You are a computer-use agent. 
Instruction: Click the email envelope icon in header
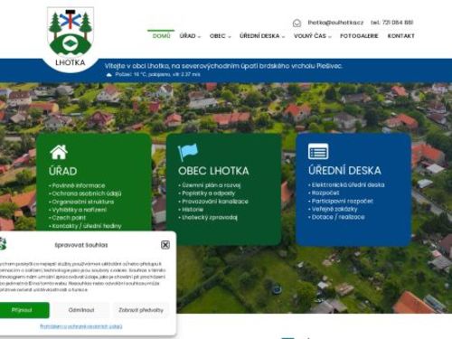point(297,23)
